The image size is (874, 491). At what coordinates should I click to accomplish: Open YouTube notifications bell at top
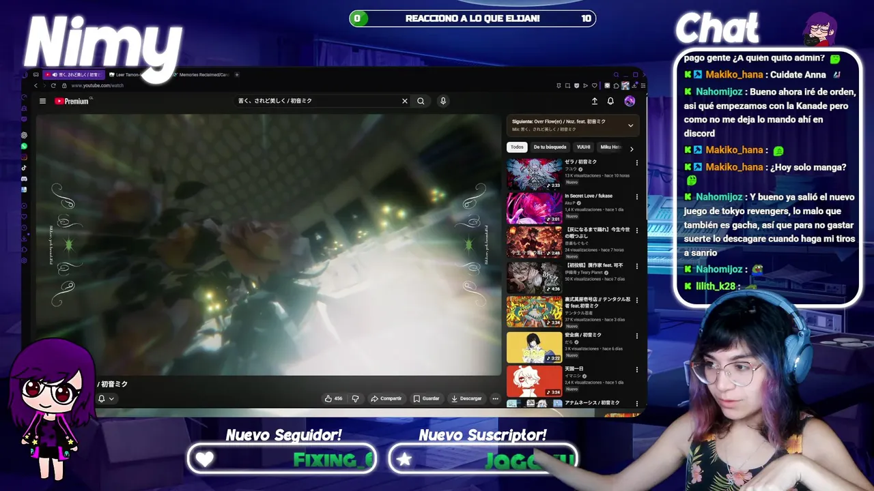610,101
